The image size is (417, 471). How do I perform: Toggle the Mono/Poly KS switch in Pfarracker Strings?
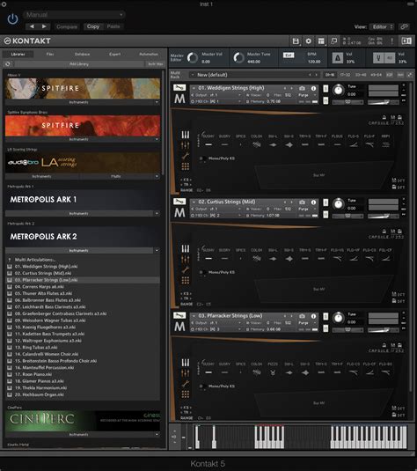point(202,386)
